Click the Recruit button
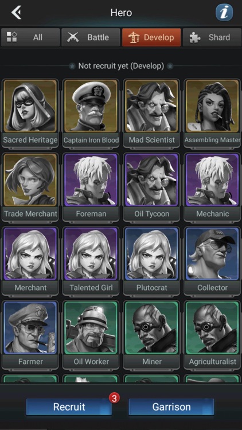 [69, 406]
